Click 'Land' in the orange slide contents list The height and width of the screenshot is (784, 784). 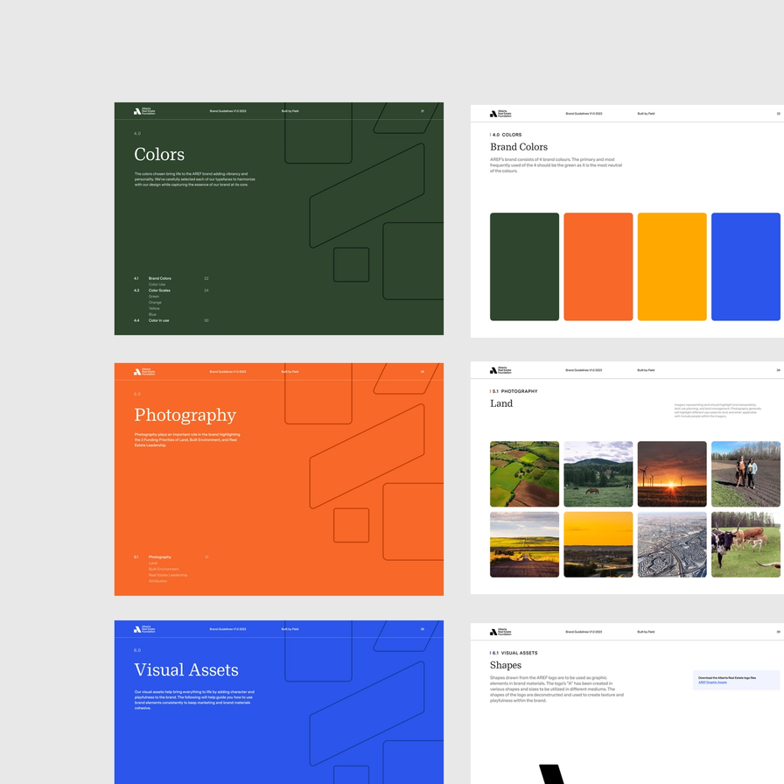tap(152, 563)
